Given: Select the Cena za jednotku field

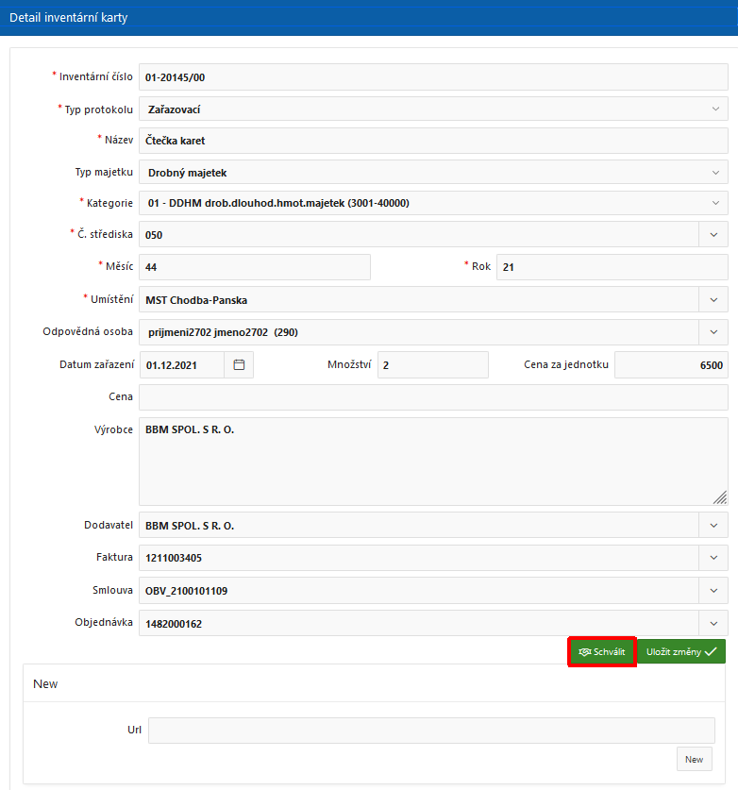Looking at the screenshot, I should 671,364.
